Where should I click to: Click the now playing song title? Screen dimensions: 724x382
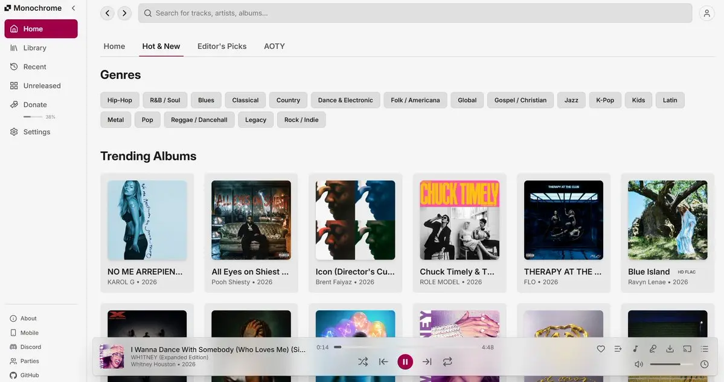(218, 349)
